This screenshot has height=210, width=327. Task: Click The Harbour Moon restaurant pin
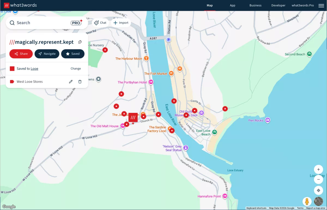pyautogui.click(x=146, y=58)
